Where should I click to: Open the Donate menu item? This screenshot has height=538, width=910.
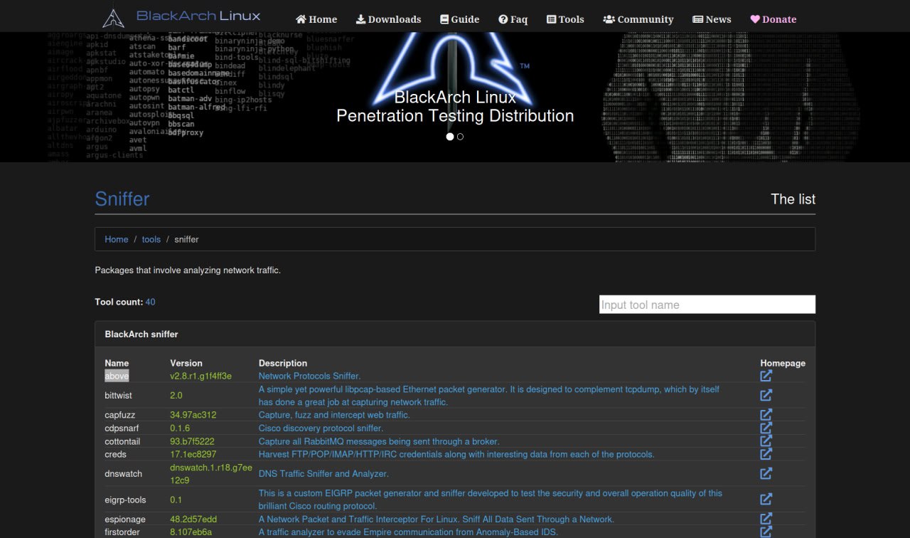[x=773, y=19]
